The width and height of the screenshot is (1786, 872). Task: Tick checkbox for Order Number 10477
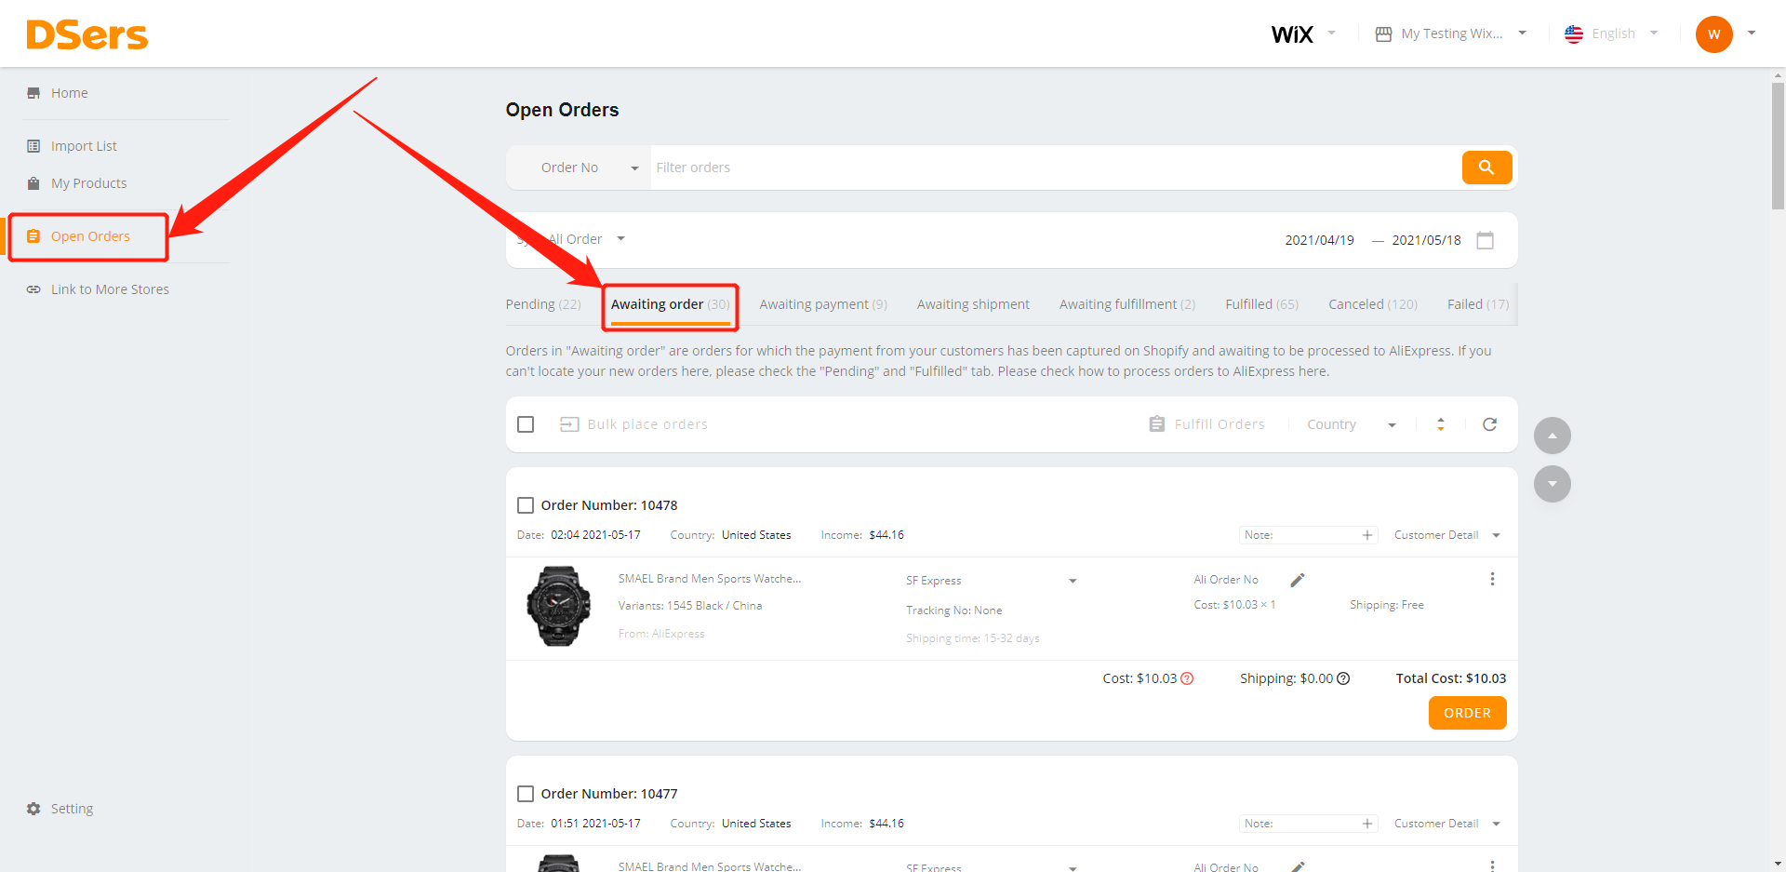point(526,794)
